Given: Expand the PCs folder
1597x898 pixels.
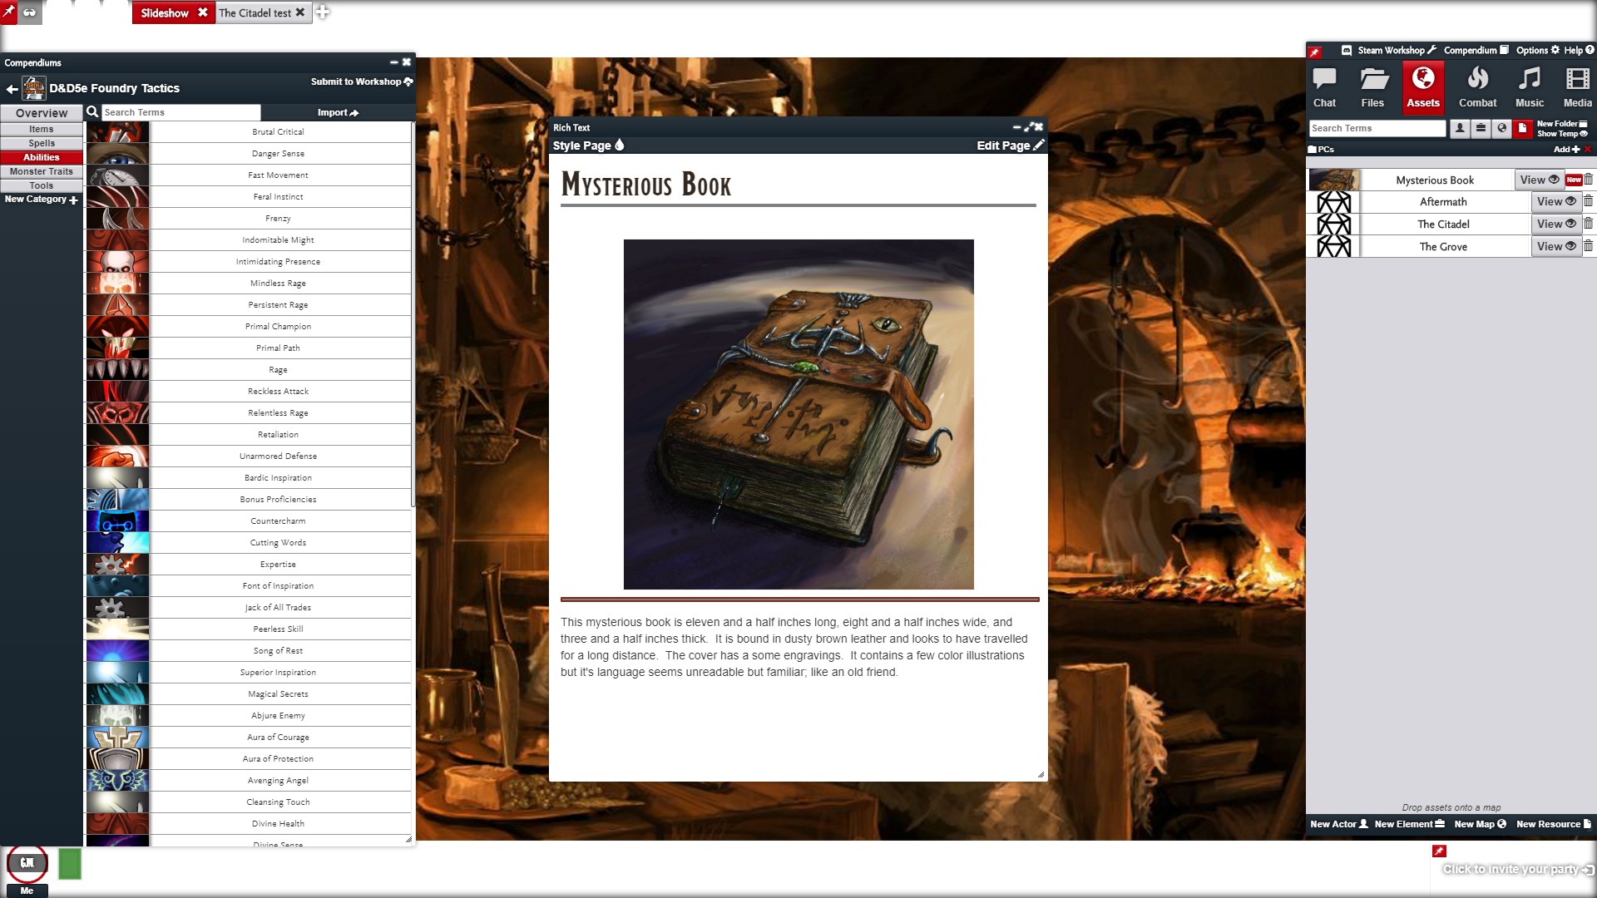Looking at the screenshot, I should [x=1321, y=150].
